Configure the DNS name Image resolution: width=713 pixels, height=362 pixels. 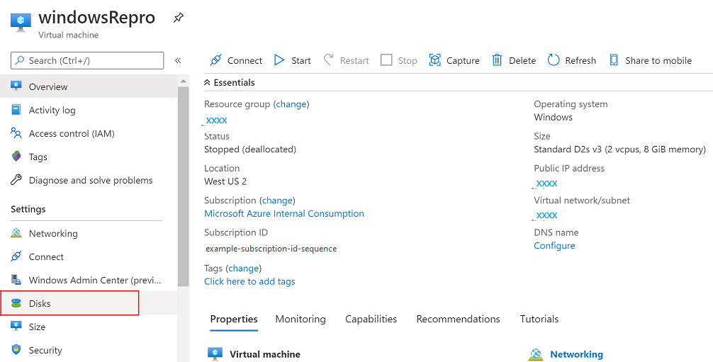(554, 246)
